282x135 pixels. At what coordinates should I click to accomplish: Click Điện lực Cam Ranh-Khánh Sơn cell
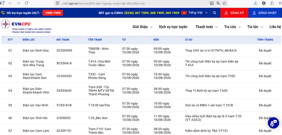(34, 76)
